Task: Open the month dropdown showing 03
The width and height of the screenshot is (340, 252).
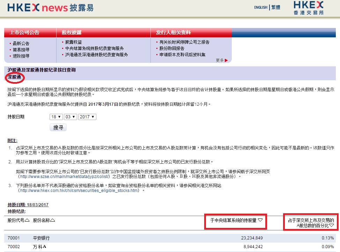Action: (x=71, y=117)
